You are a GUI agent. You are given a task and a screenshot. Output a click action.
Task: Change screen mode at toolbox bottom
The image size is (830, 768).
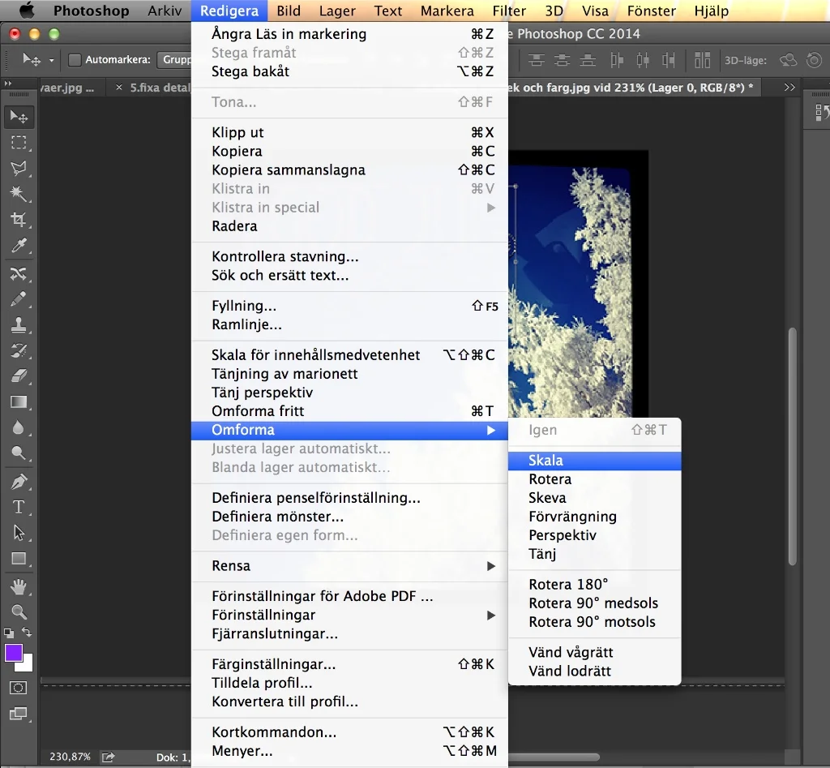18,714
